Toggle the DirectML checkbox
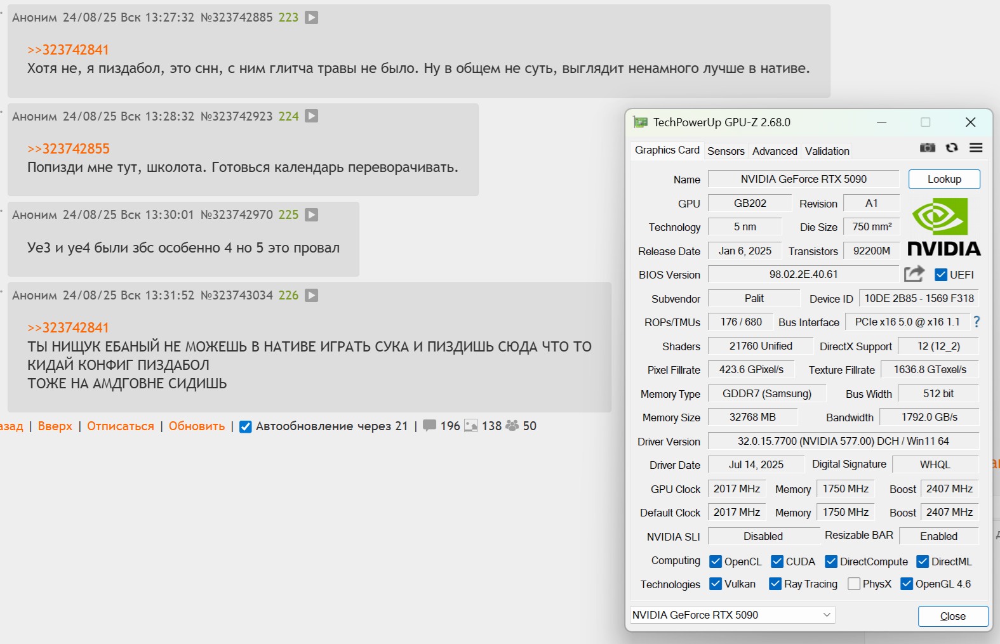This screenshot has height=644, width=1000. coord(923,562)
